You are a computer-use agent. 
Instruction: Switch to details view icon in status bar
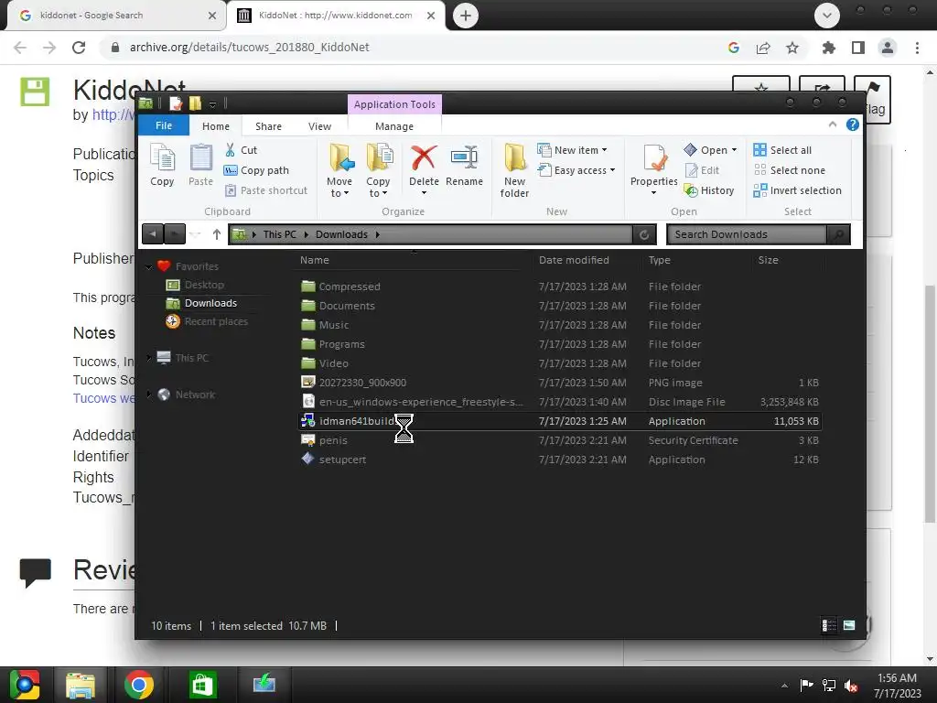point(829,625)
